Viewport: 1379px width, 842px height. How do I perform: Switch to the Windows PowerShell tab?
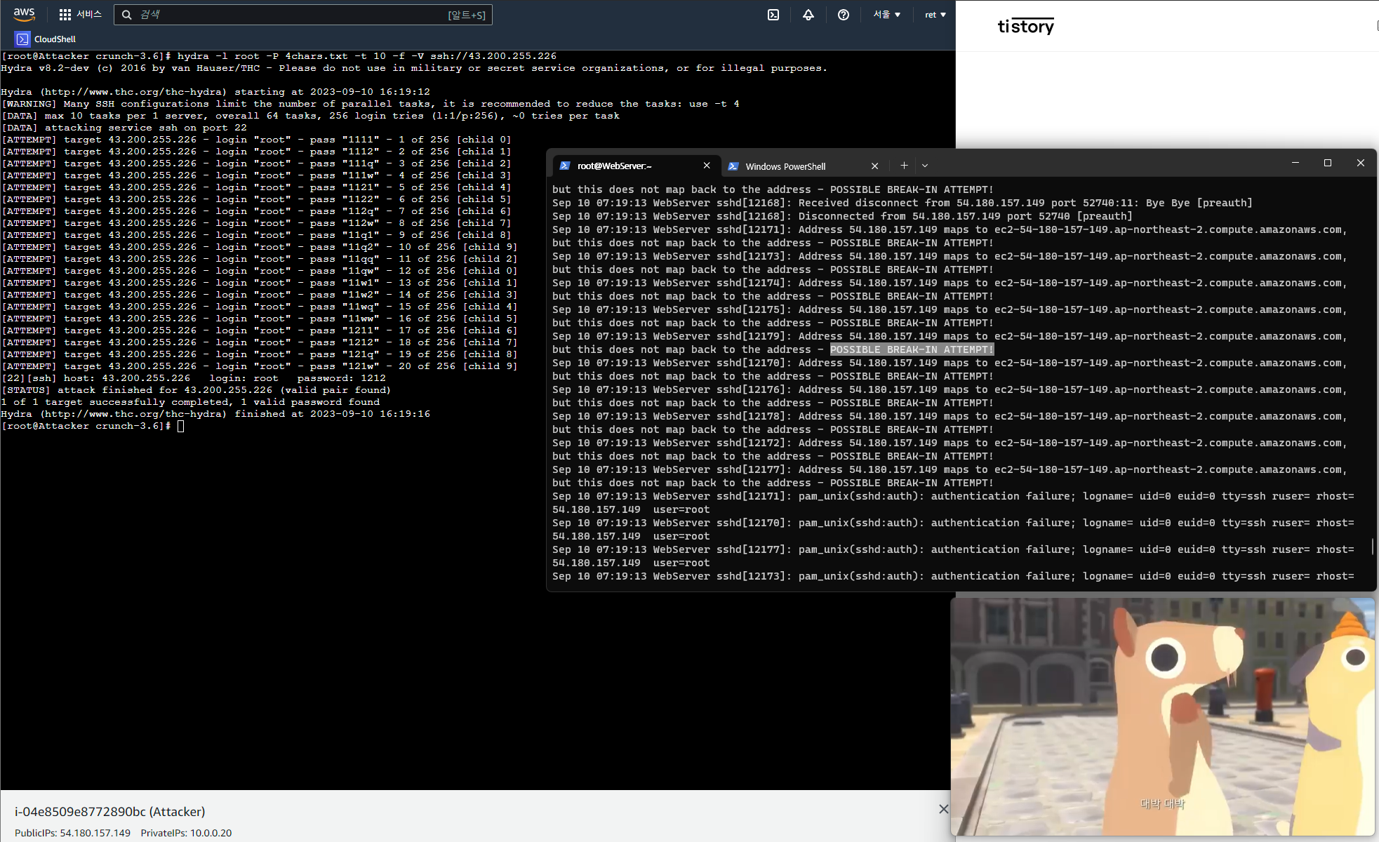(x=785, y=166)
